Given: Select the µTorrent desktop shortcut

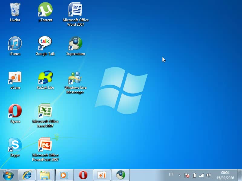Looking at the screenshot, I should pos(45,10).
